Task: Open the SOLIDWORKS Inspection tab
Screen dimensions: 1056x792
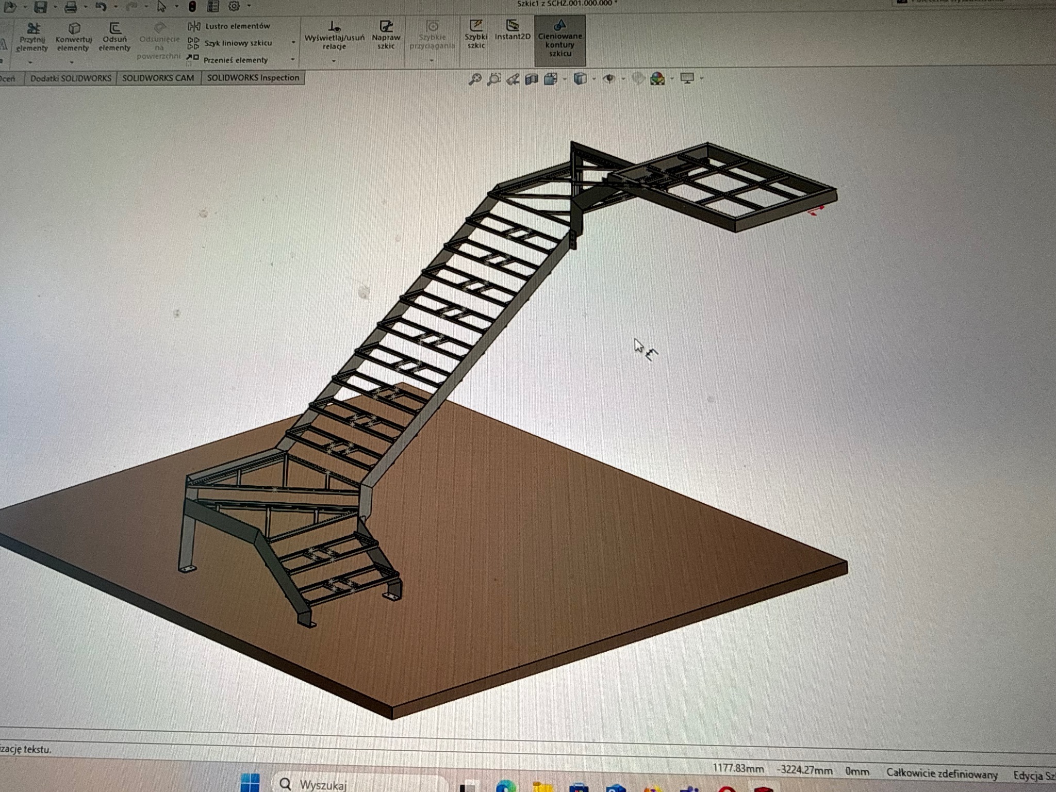Action: pyautogui.click(x=253, y=78)
